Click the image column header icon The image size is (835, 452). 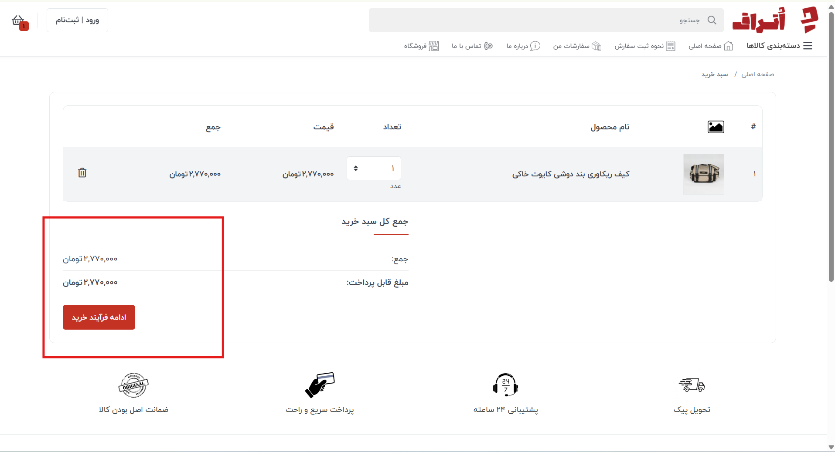[x=716, y=127]
